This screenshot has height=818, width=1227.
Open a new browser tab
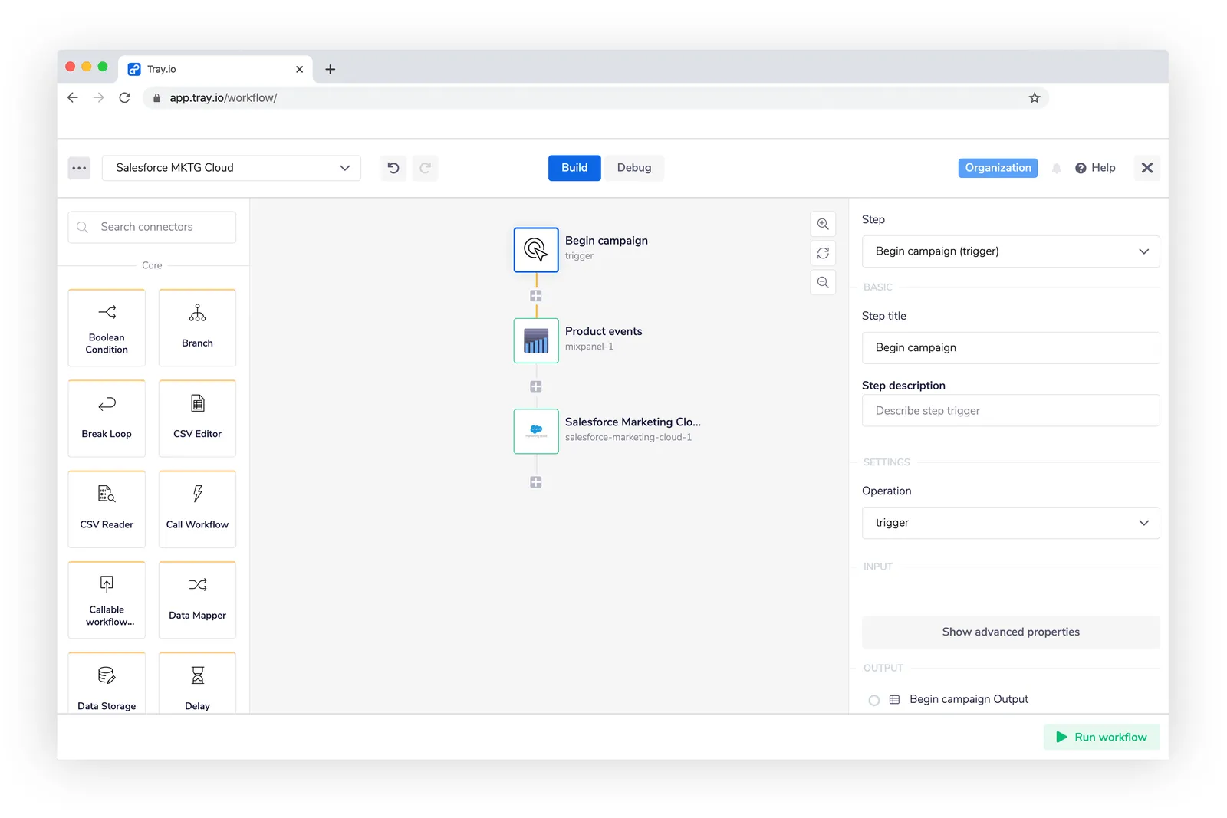331,69
